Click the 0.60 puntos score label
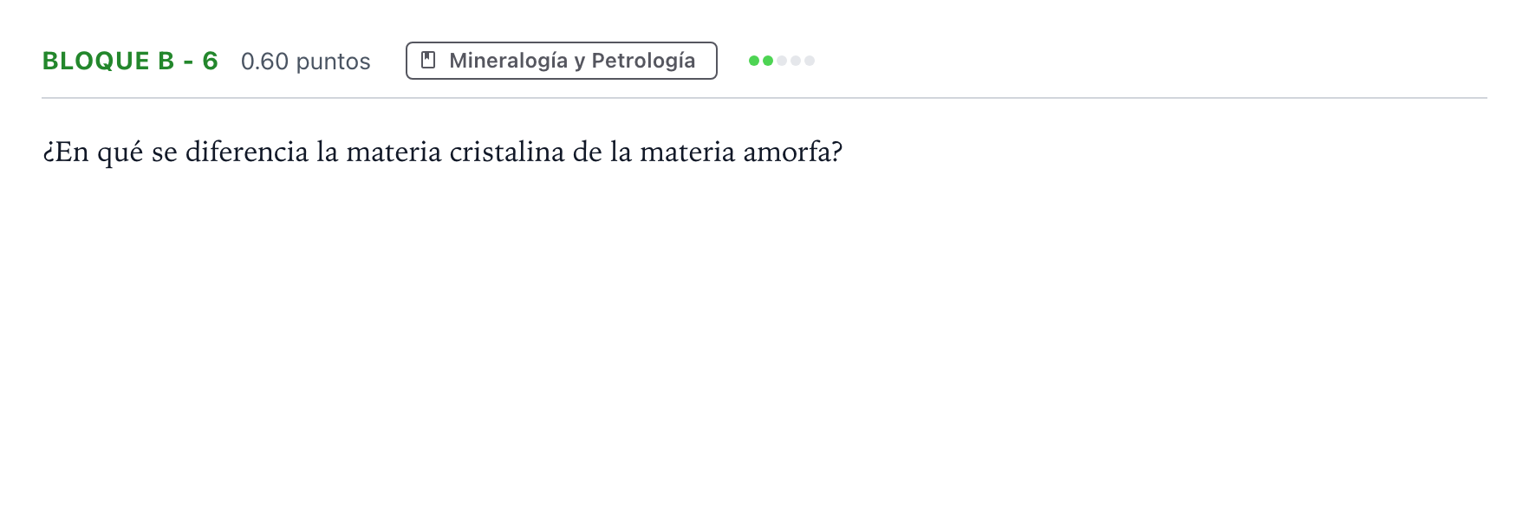This screenshot has height=532, width=1529. coord(306,62)
